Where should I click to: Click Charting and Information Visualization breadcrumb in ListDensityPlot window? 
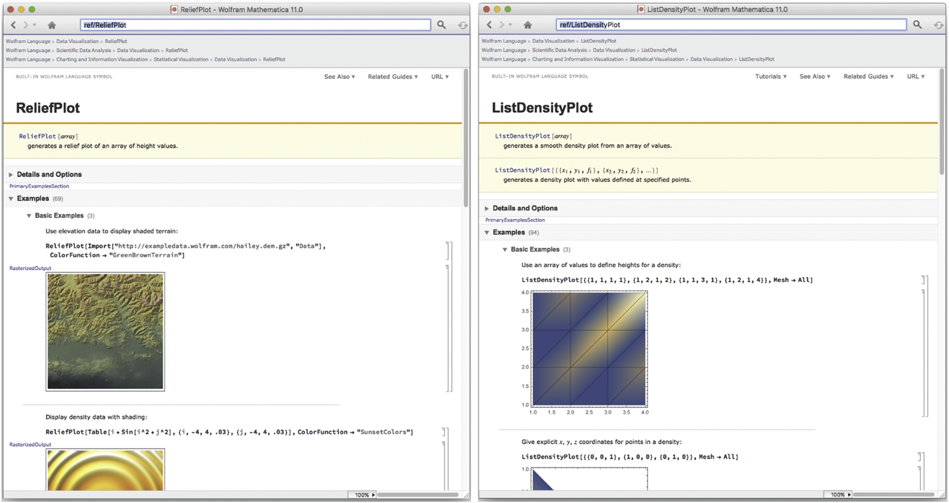pos(578,59)
